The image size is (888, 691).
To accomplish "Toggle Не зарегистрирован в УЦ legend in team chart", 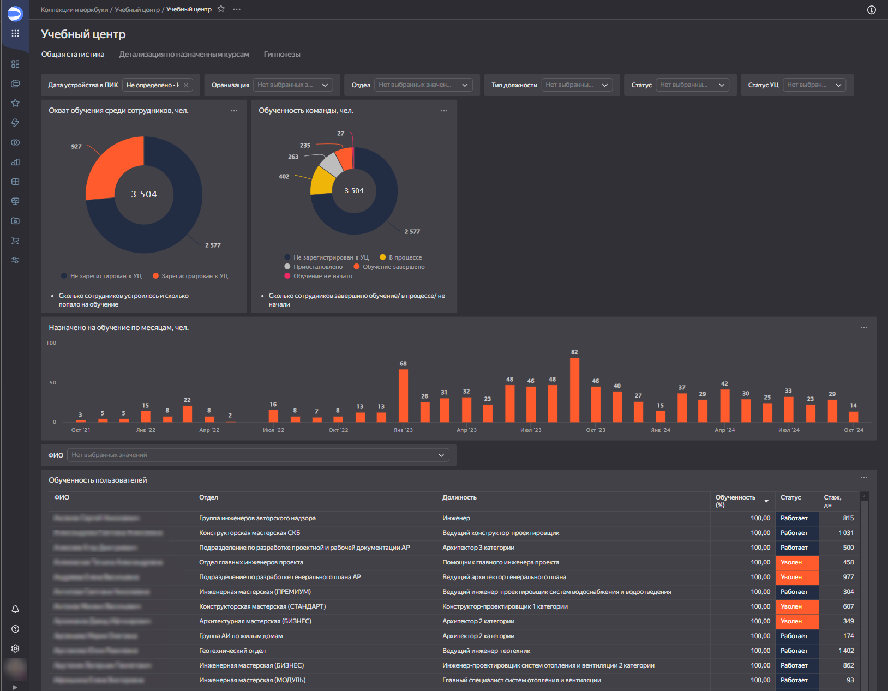I will click(326, 257).
